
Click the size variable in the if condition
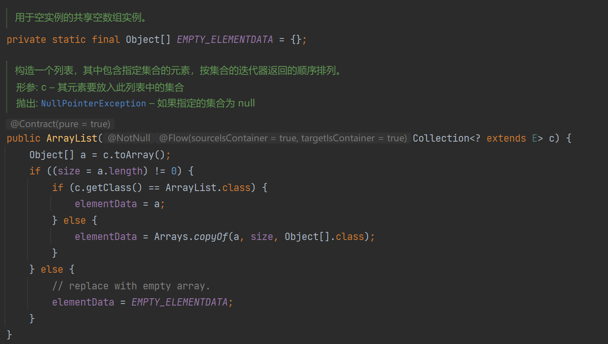click(x=69, y=171)
